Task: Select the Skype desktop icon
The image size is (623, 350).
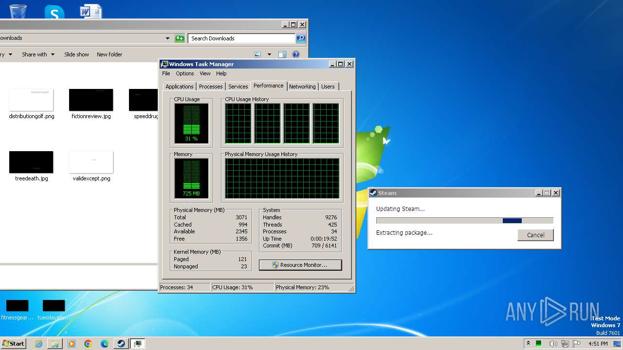Action: [54, 12]
